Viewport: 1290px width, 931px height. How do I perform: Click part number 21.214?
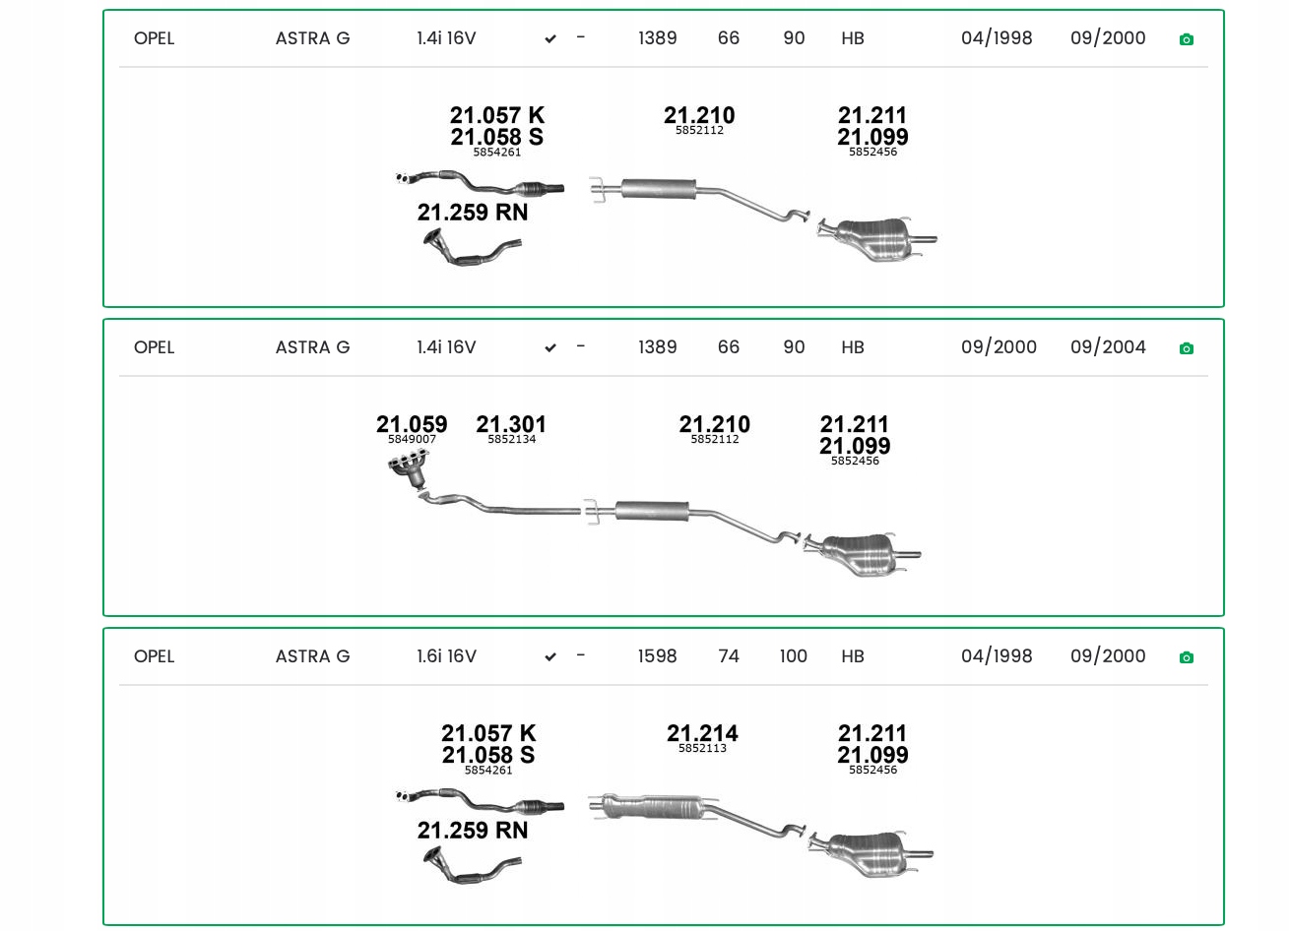[x=702, y=733]
